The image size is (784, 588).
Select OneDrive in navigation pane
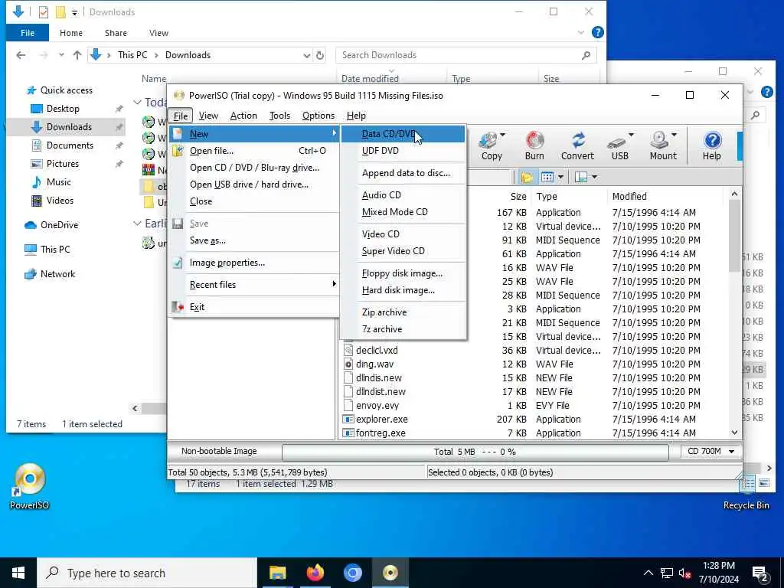point(59,225)
